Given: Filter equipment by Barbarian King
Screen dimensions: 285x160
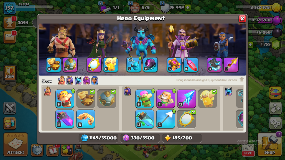Looking at the screenshot, I should coord(62,80).
